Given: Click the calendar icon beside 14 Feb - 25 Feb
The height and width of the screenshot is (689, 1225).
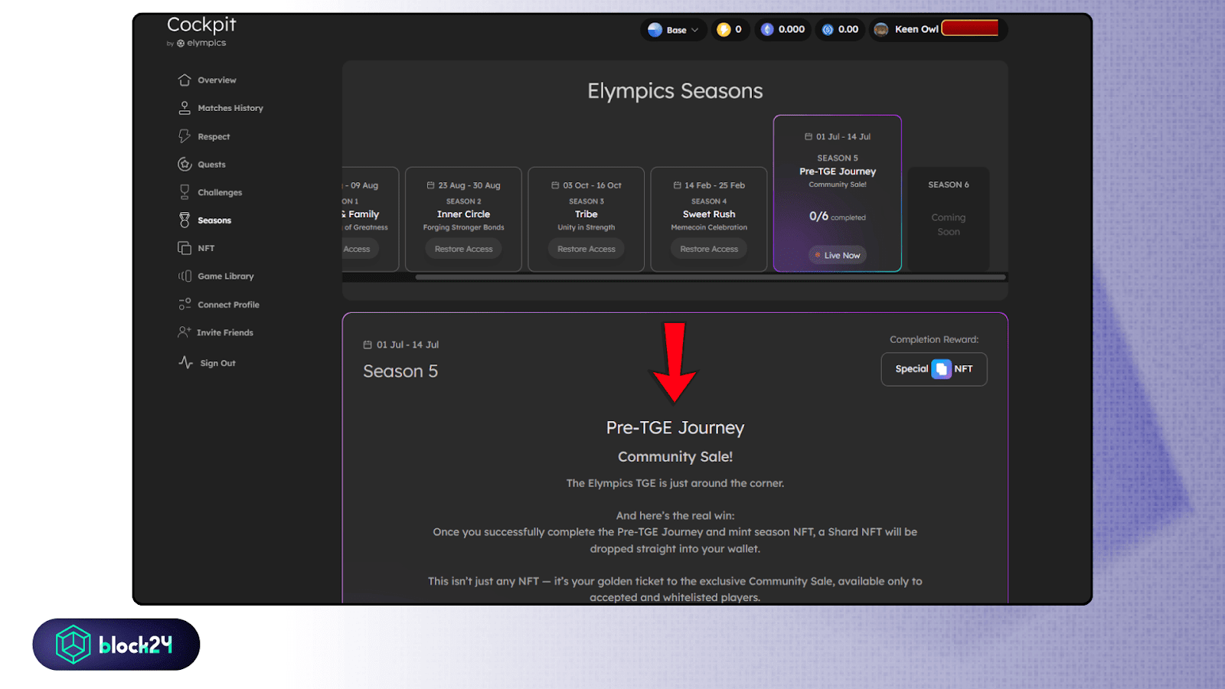Looking at the screenshot, I should point(678,185).
